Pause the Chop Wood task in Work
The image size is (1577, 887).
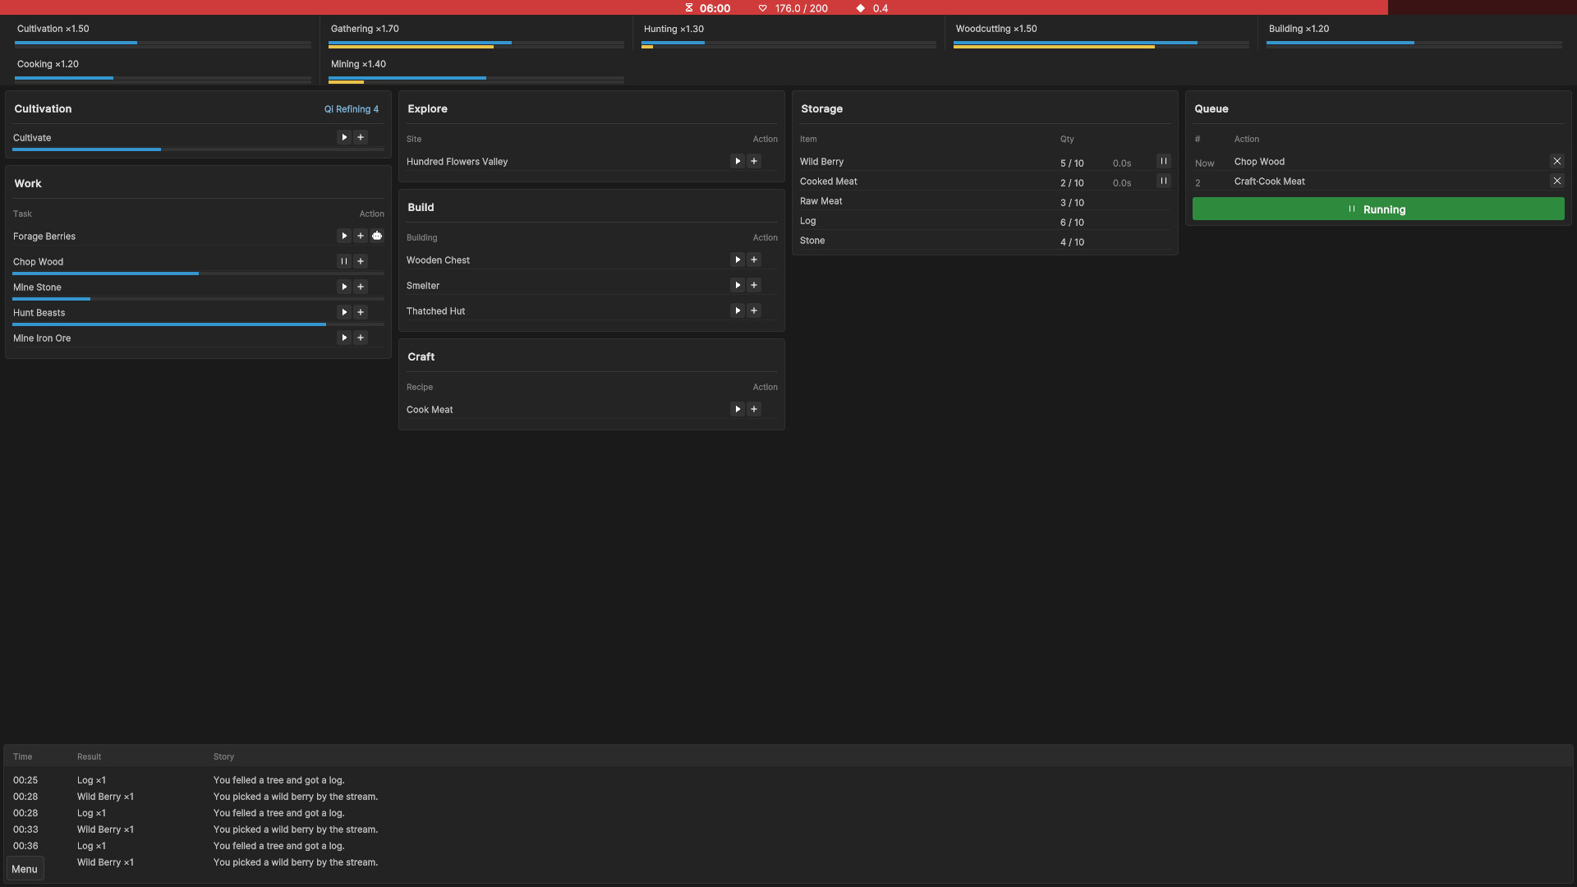(344, 261)
